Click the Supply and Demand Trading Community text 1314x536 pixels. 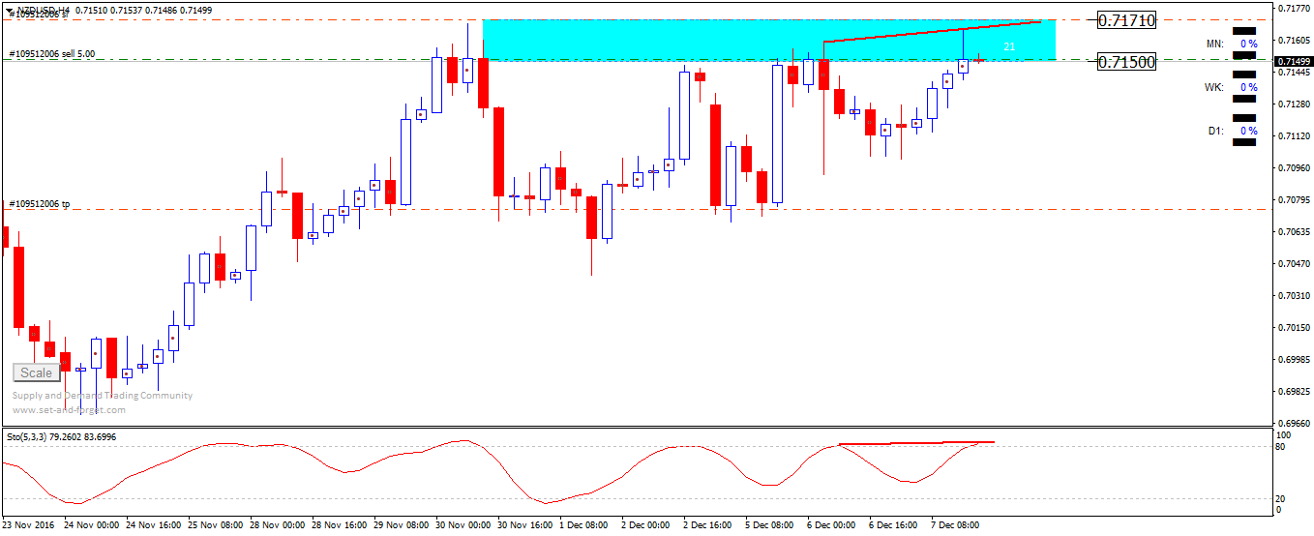pyautogui.click(x=103, y=395)
